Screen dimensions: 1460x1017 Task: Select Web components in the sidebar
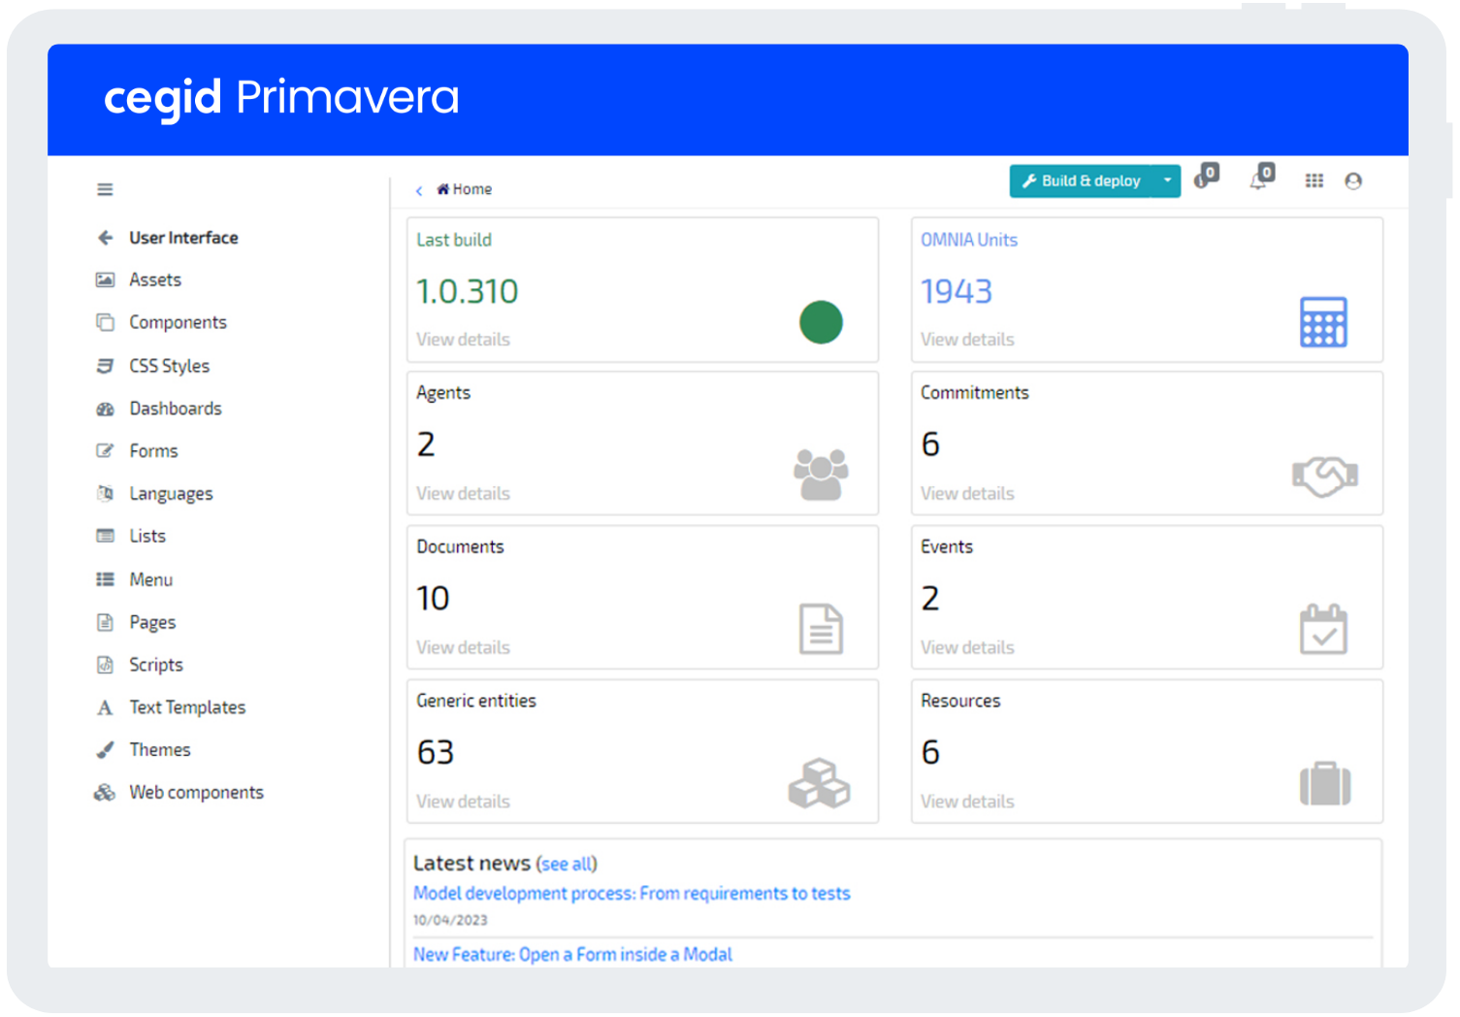(196, 793)
